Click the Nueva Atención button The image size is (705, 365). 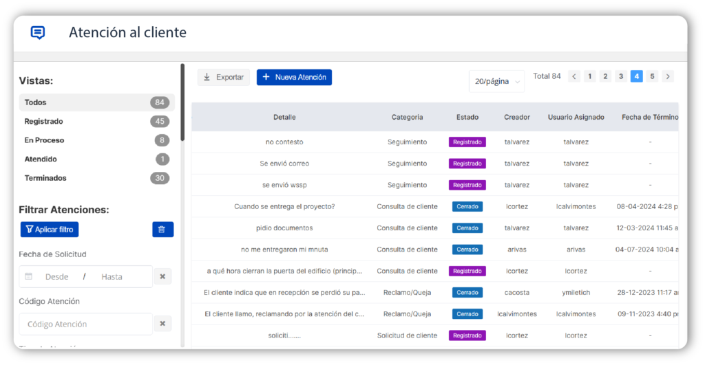[294, 78]
